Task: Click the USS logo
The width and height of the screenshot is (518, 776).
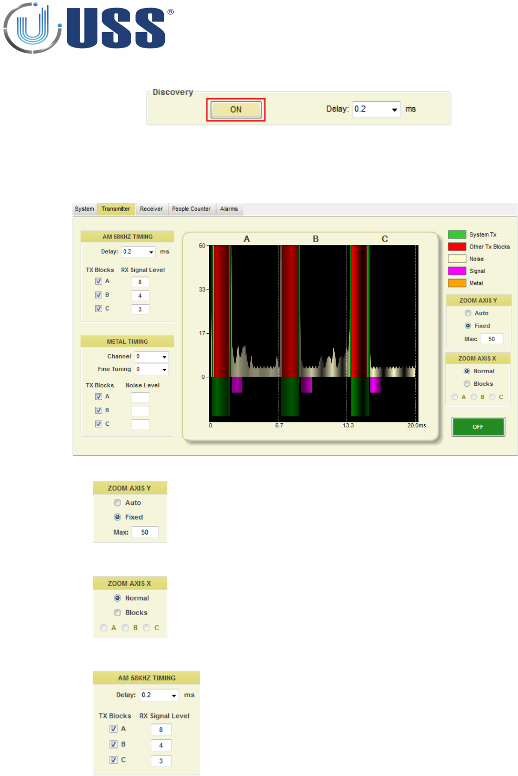Action: pyautogui.click(x=89, y=28)
